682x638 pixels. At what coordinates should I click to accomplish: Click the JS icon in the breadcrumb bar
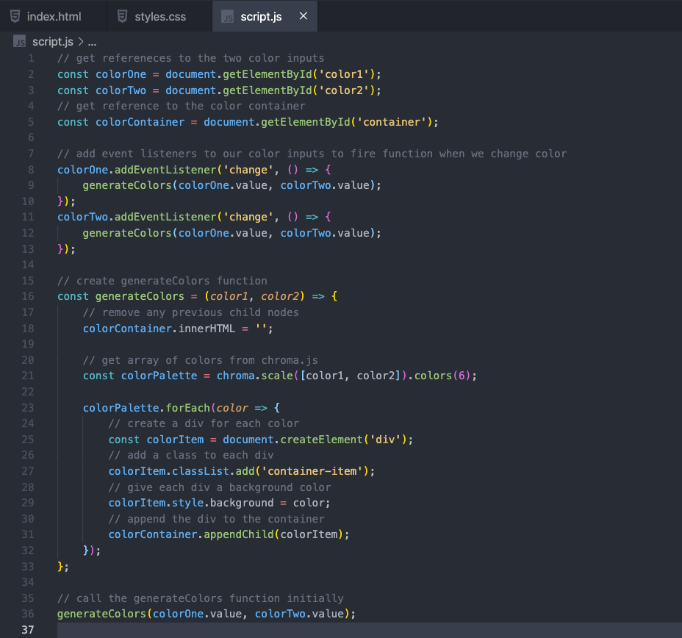click(x=20, y=42)
